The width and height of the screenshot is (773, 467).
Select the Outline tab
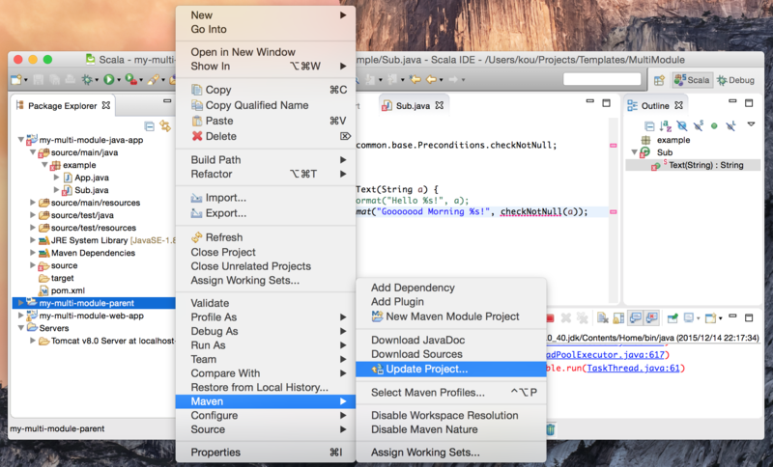(655, 106)
